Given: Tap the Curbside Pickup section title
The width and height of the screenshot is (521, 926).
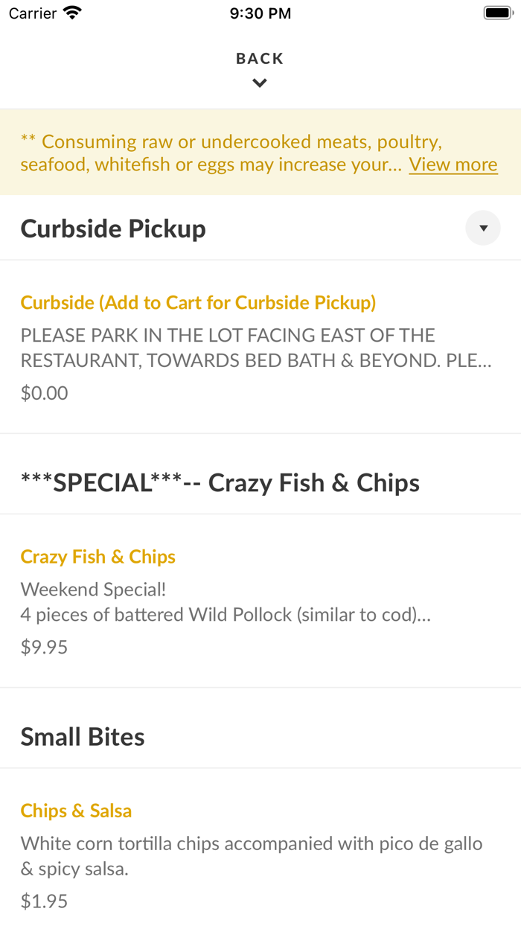Looking at the screenshot, I should [x=112, y=228].
